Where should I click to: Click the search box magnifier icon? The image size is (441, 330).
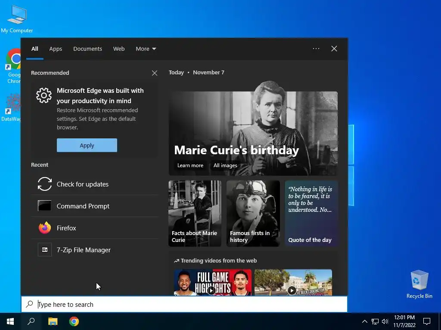pyautogui.click(x=30, y=304)
